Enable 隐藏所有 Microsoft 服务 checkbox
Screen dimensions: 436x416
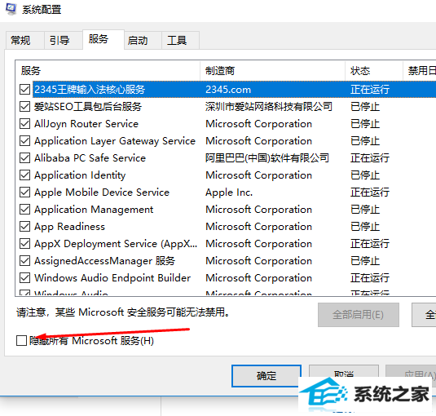[21, 341]
